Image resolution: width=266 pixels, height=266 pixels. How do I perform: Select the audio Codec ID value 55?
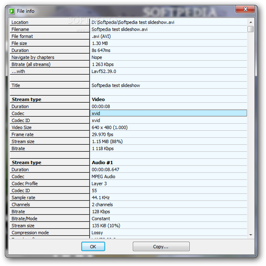click(94, 191)
